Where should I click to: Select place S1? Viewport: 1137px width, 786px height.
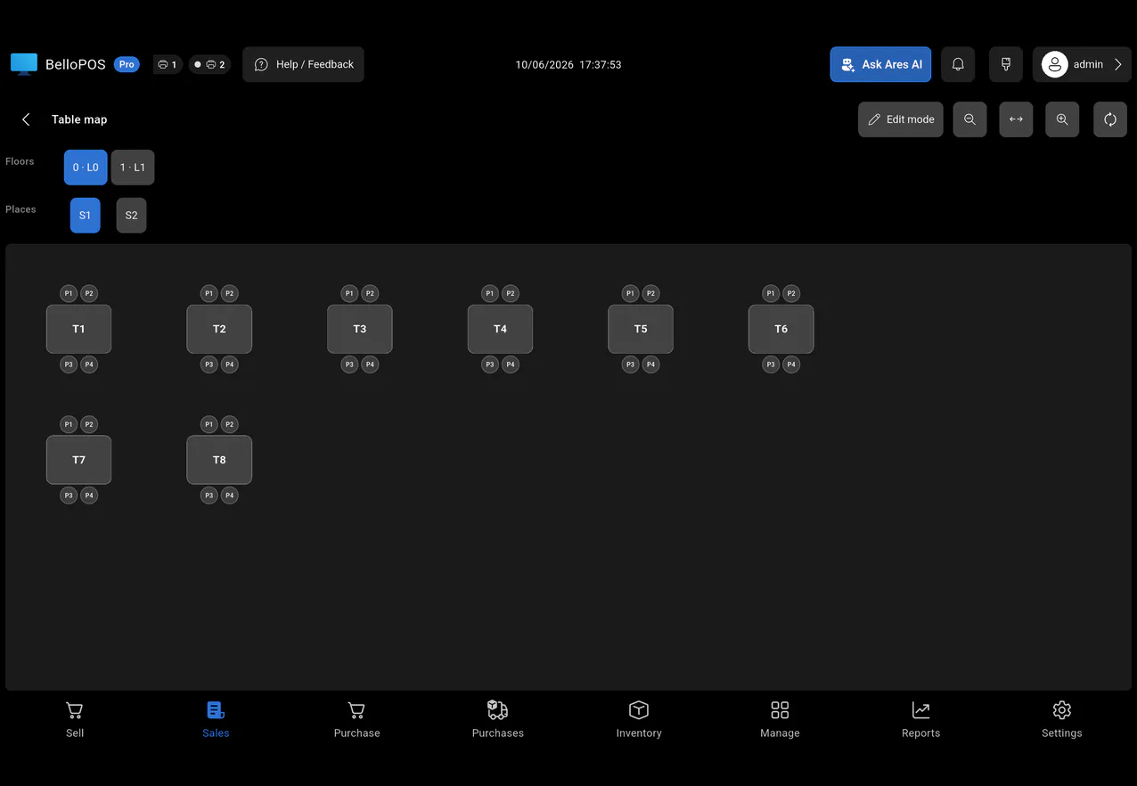click(86, 216)
